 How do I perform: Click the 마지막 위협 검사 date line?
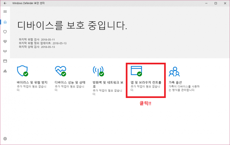click(x=37, y=39)
